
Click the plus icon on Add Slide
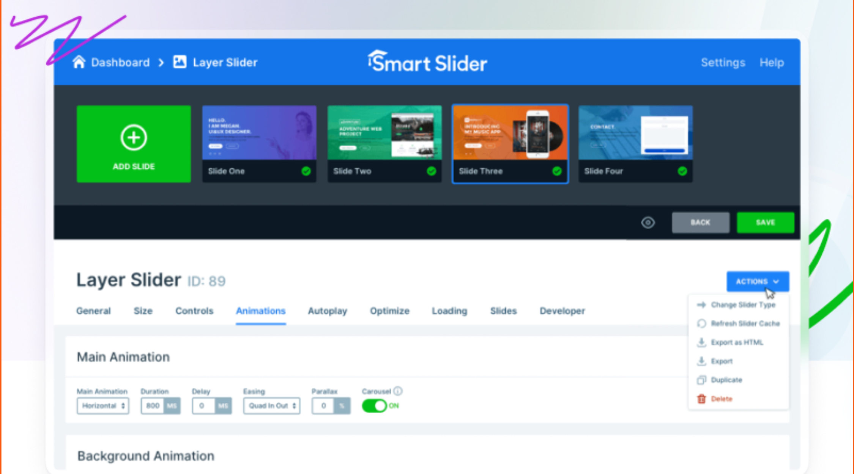(134, 137)
